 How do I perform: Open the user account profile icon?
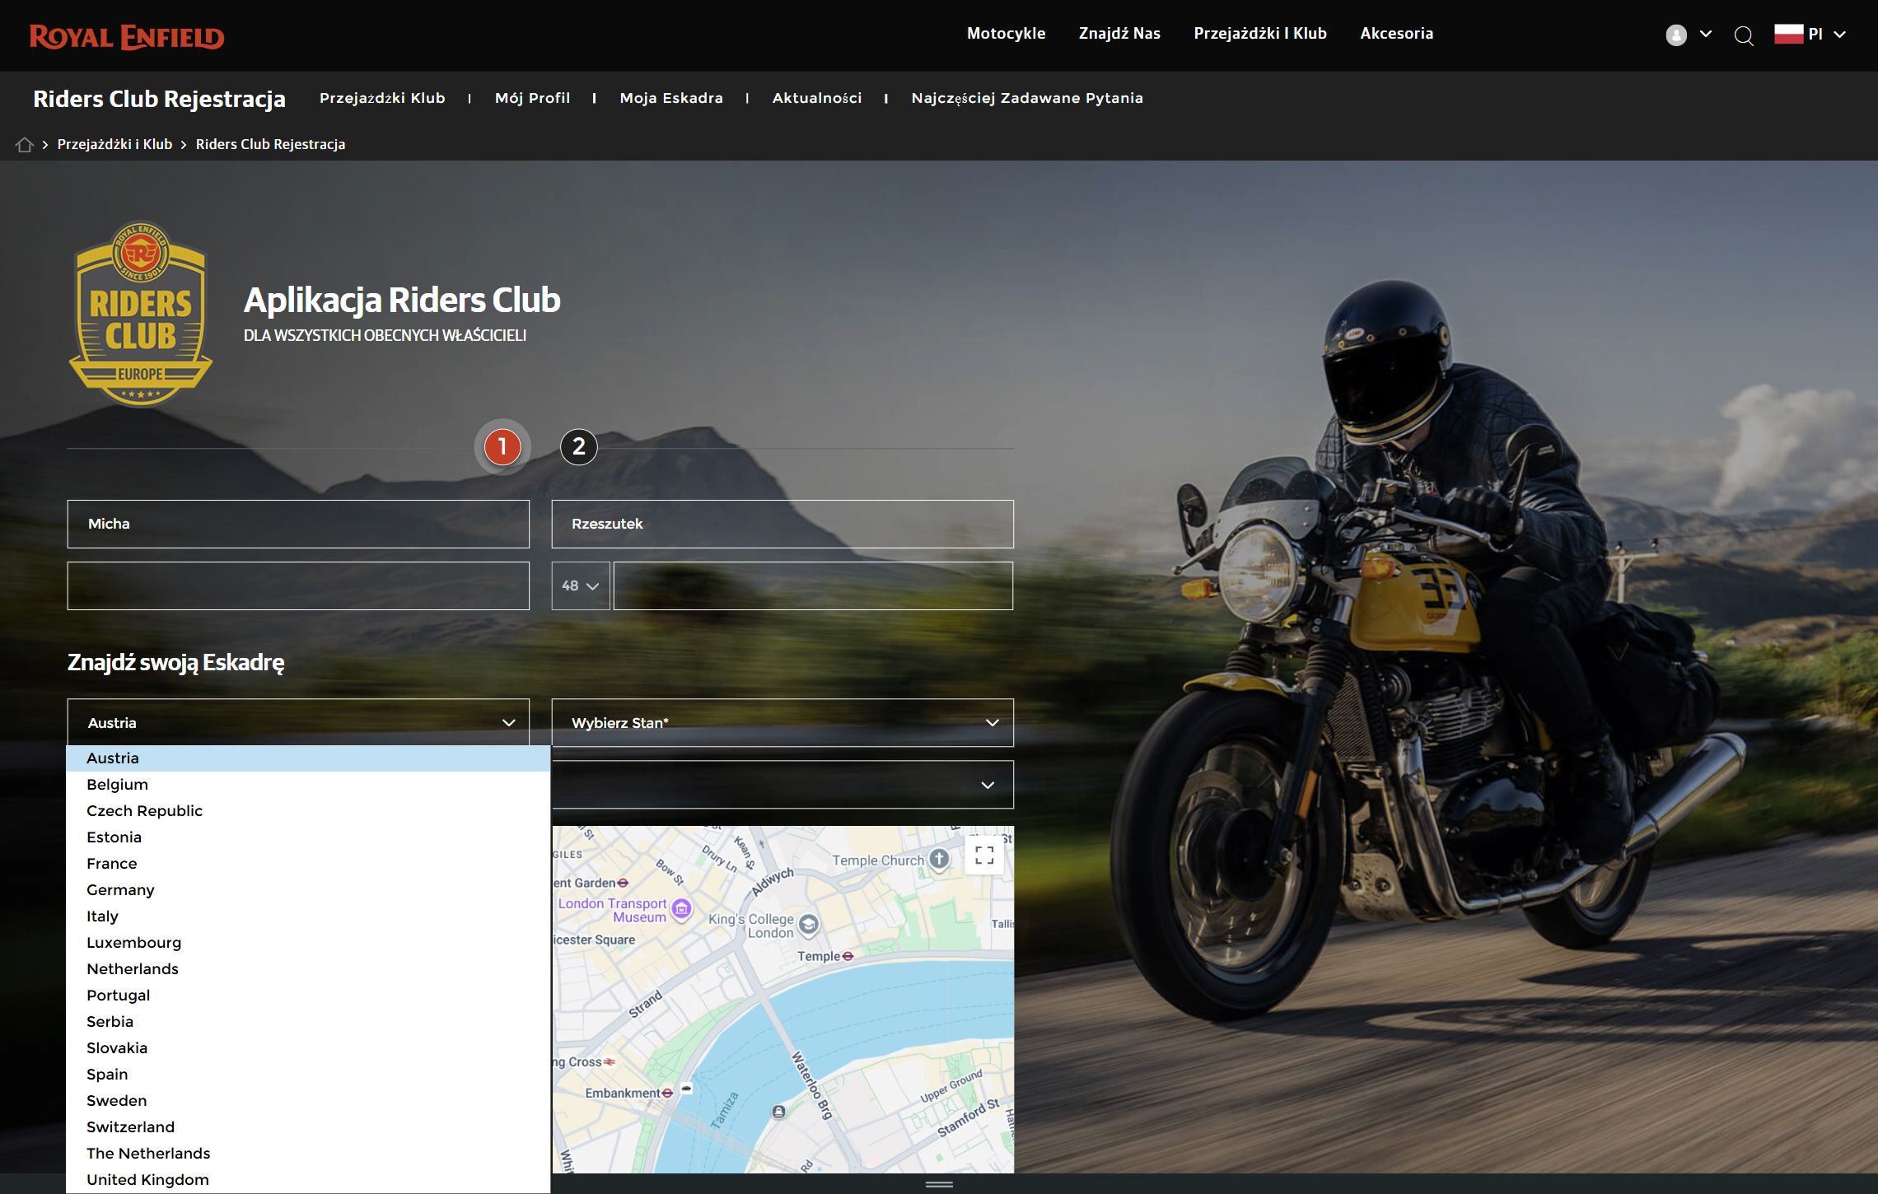1675,35
